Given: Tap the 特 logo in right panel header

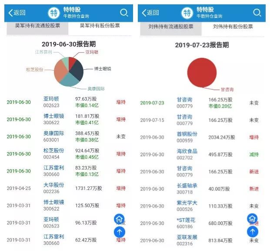Looking at the screenshot, I should [187, 13].
